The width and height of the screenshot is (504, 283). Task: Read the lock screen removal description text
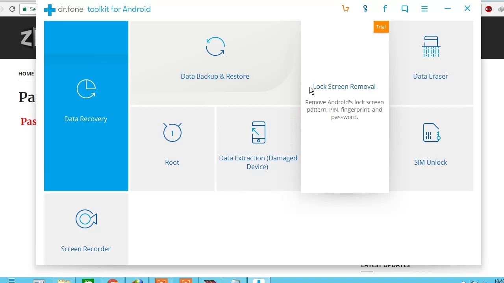point(345,110)
